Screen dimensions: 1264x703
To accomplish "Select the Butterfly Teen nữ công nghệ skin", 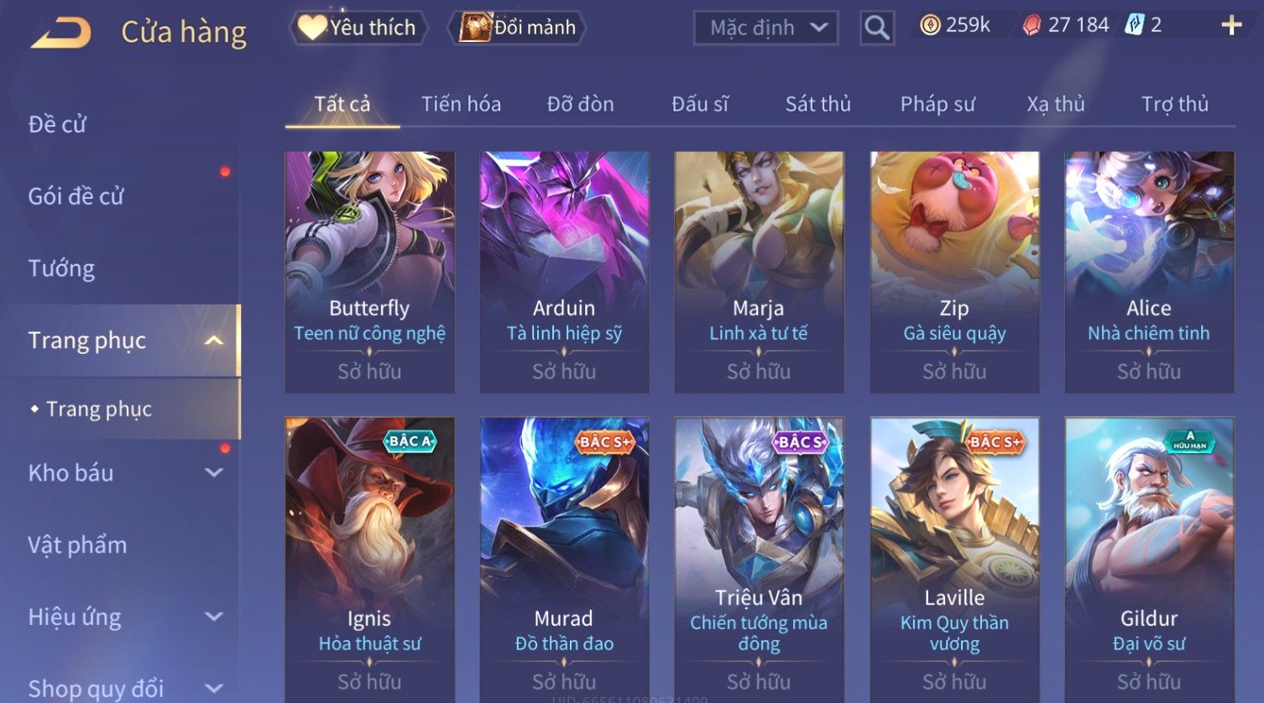I will click(369, 272).
